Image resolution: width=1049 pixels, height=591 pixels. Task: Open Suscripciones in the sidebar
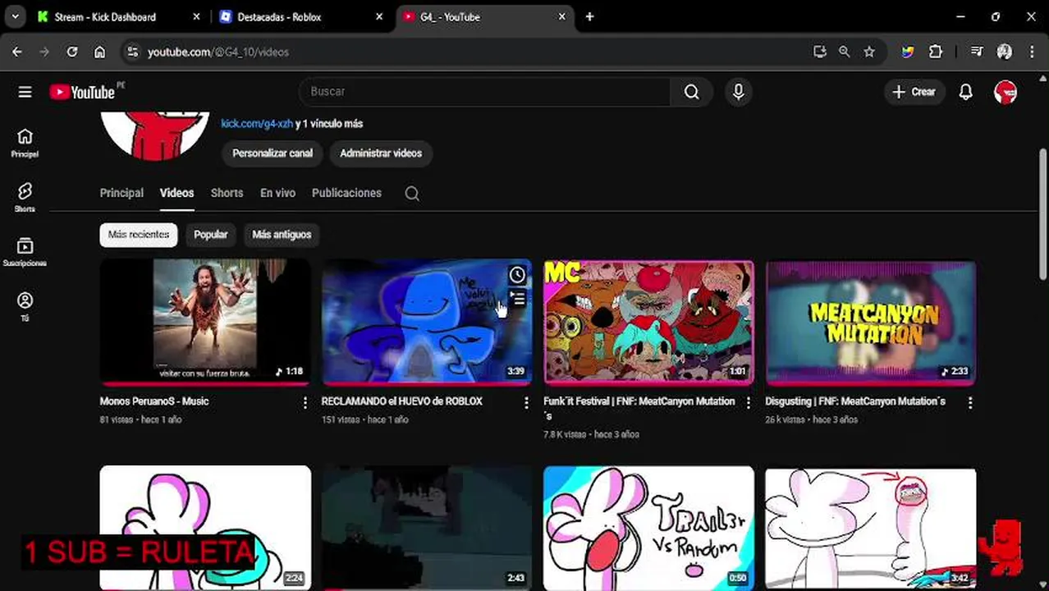pos(25,252)
